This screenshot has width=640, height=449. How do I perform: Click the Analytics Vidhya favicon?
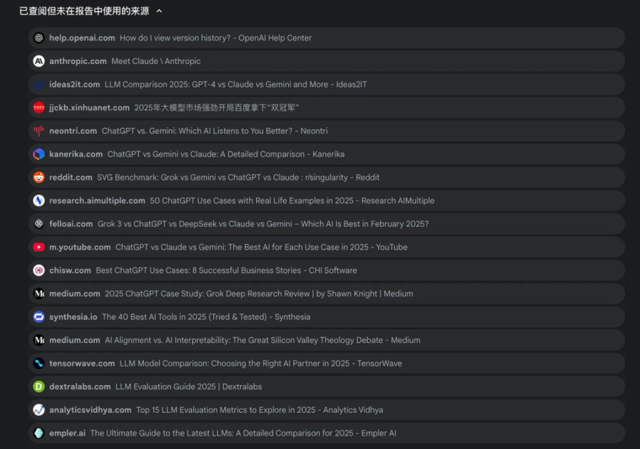39,410
